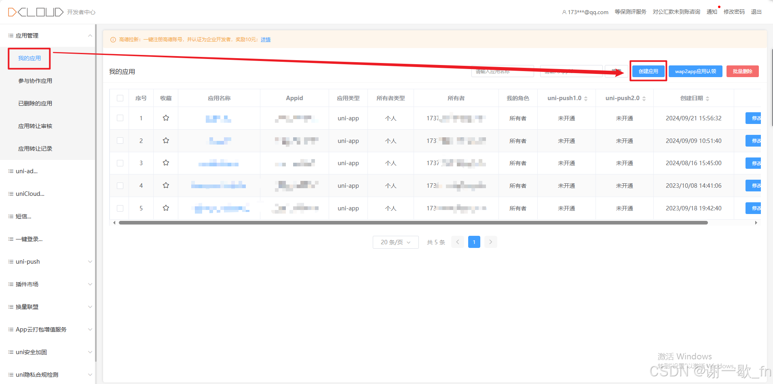Open 应用转让审核 in sidebar
The image size is (773, 384).
click(x=35, y=126)
